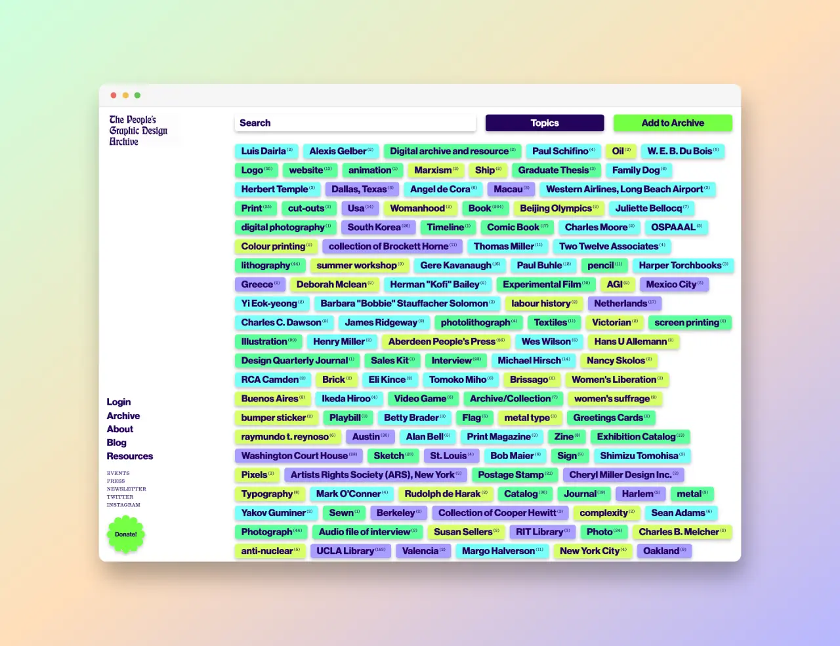This screenshot has height=646, width=840.
Task: Open the About page
Action: 120,429
